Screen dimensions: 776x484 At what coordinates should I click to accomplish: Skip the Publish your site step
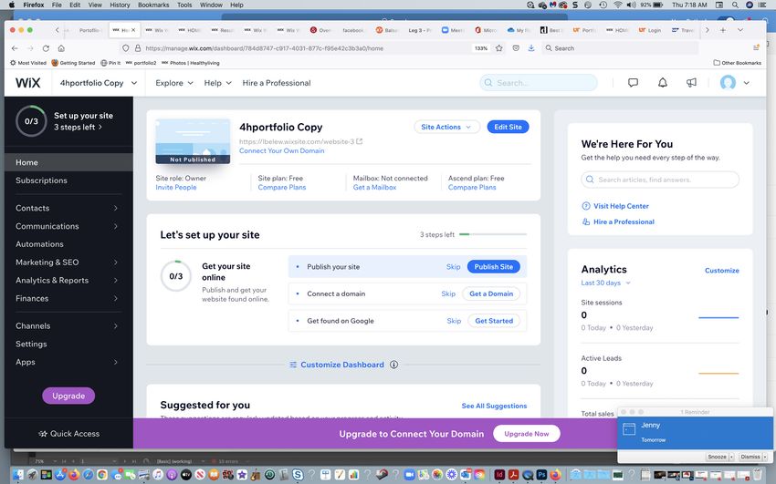coord(453,267)
